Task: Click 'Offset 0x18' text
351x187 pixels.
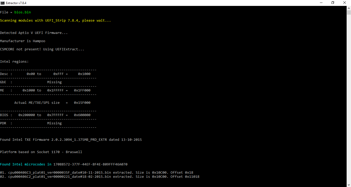Action: click(182, 172)
